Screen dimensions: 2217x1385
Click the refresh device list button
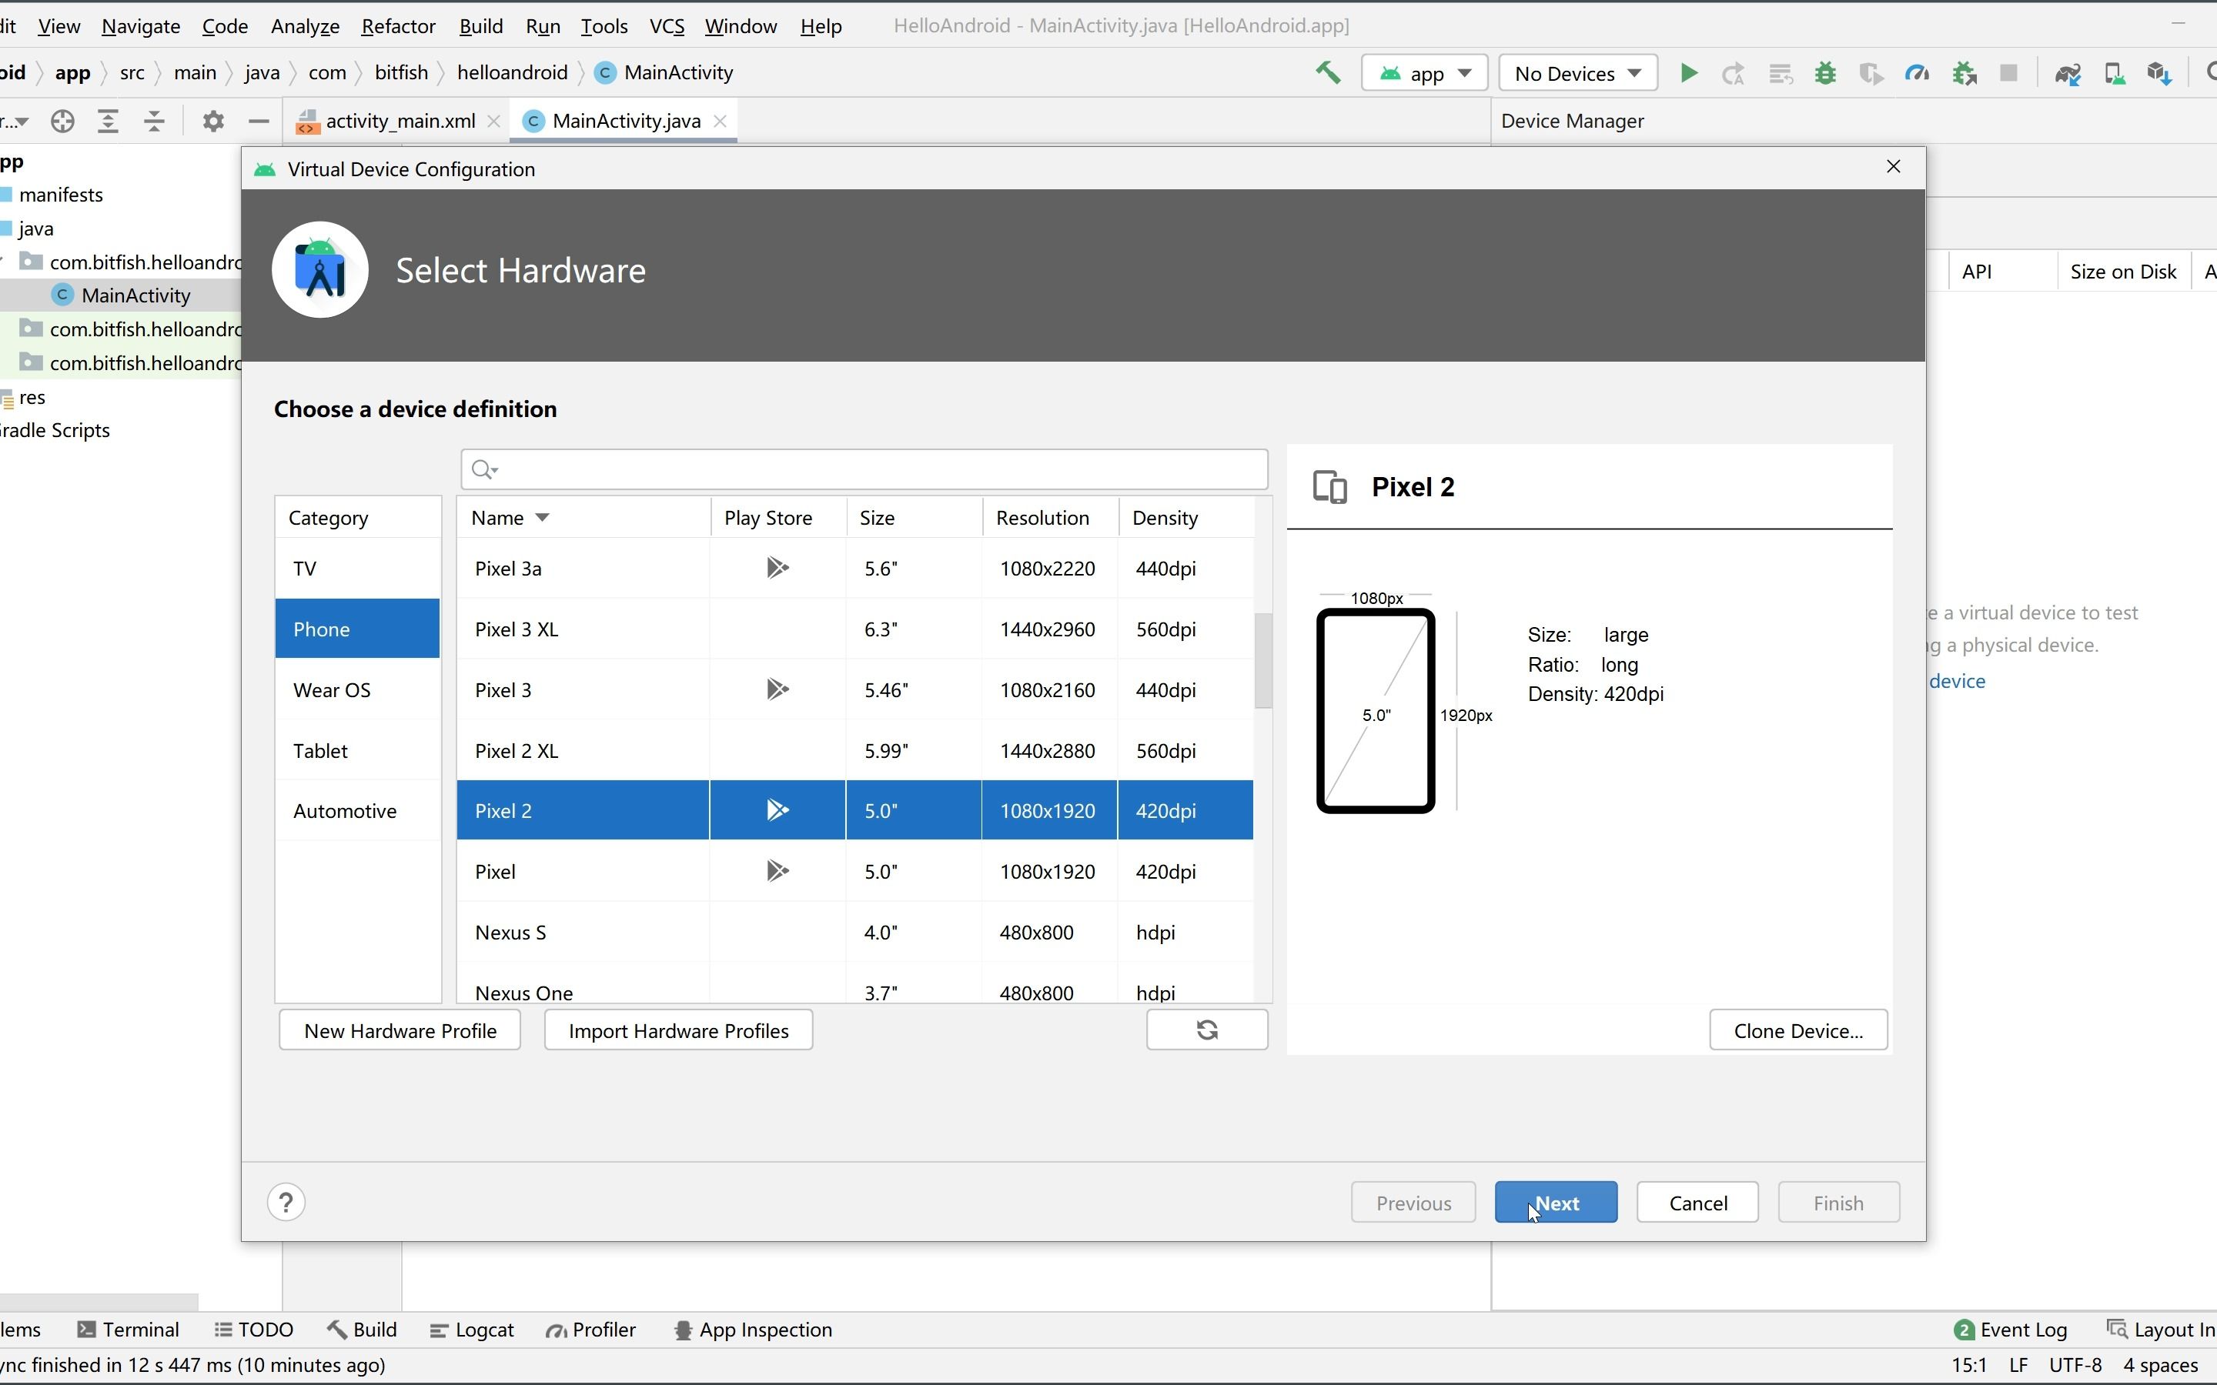point(1206,1030)
